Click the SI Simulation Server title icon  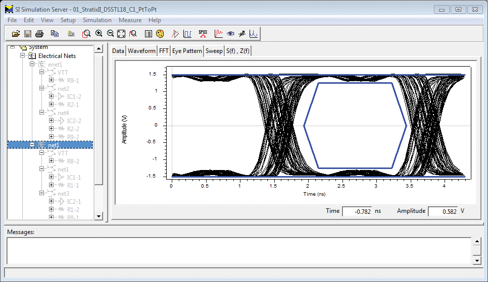[x=9, y=9]
